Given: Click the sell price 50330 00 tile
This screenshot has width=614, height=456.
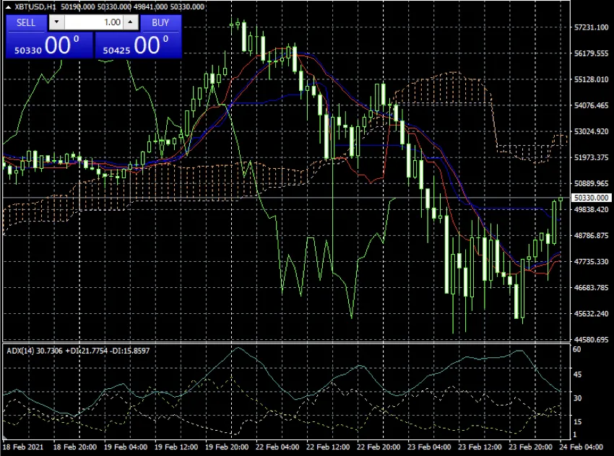Looking at the screenshot, I should click(x=49, y=45).
